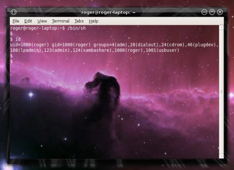Screen dimensions: 234x170
Task: Close the terminal window
Action: pyautogui.click(x=220, y=12)
